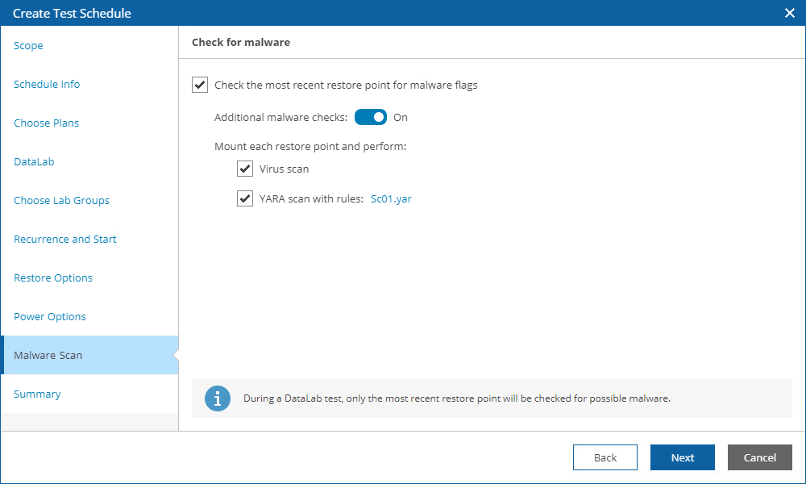View the Power Options step
This screenshot has width=806, height=484.
coord(48,316)
